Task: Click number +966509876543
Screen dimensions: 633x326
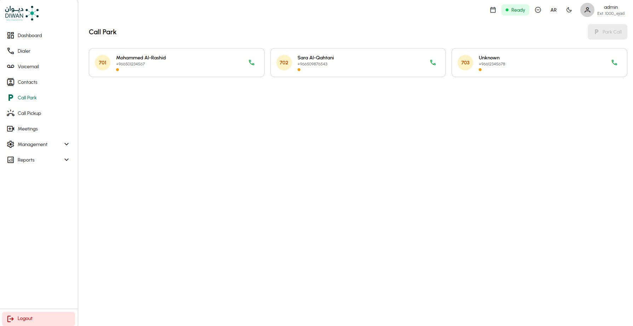Action: click(x=312, y=64)
